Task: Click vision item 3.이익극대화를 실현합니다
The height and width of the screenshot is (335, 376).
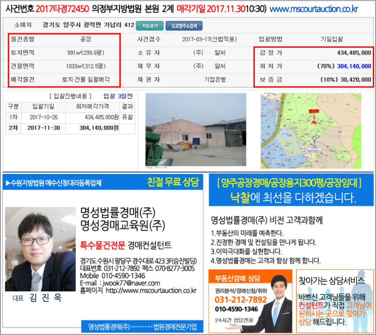Action: click(246, 251)
